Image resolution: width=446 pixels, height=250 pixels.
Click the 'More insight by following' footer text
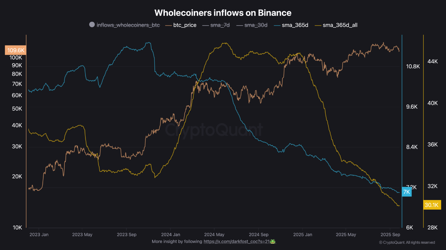(177, 241)
